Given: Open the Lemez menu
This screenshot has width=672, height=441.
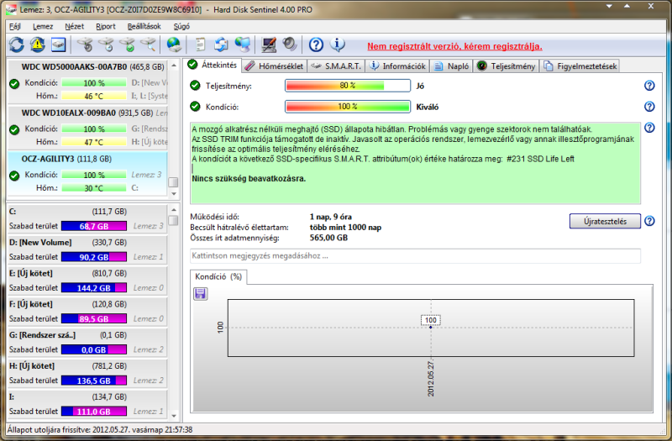Looking at the screenshot, I should click(x=43, y=27).
